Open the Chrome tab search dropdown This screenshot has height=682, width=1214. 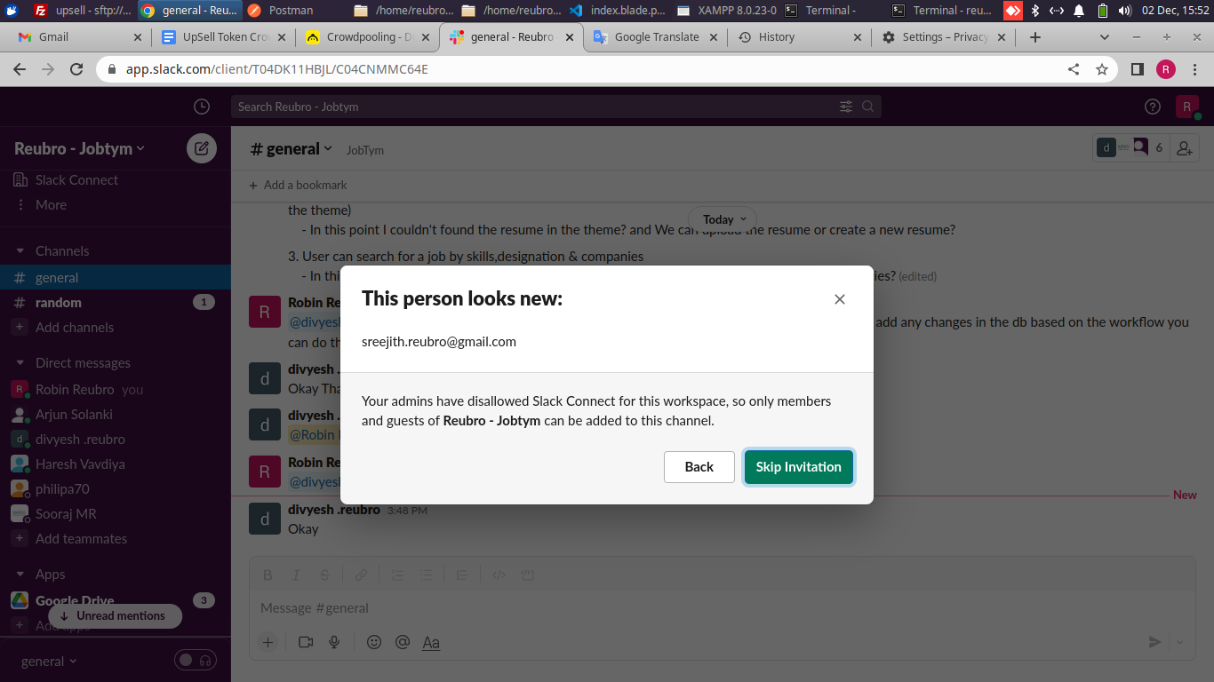click(1105, 37)
